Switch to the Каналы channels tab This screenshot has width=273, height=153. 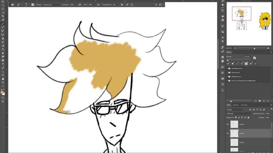click(x=235, y=105)
